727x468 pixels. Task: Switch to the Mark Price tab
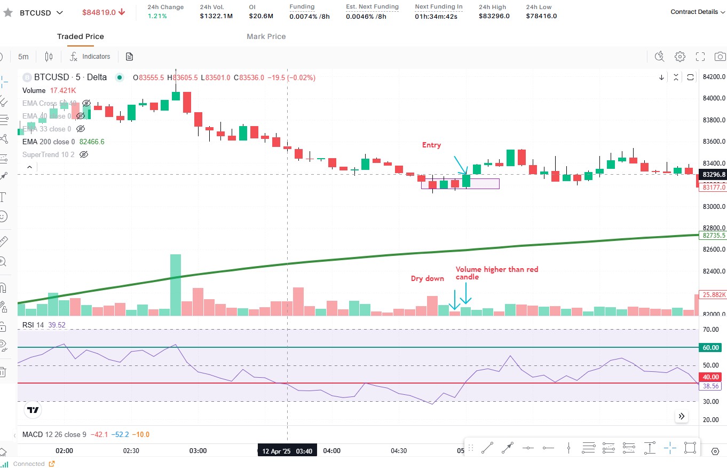coord(266,36)
